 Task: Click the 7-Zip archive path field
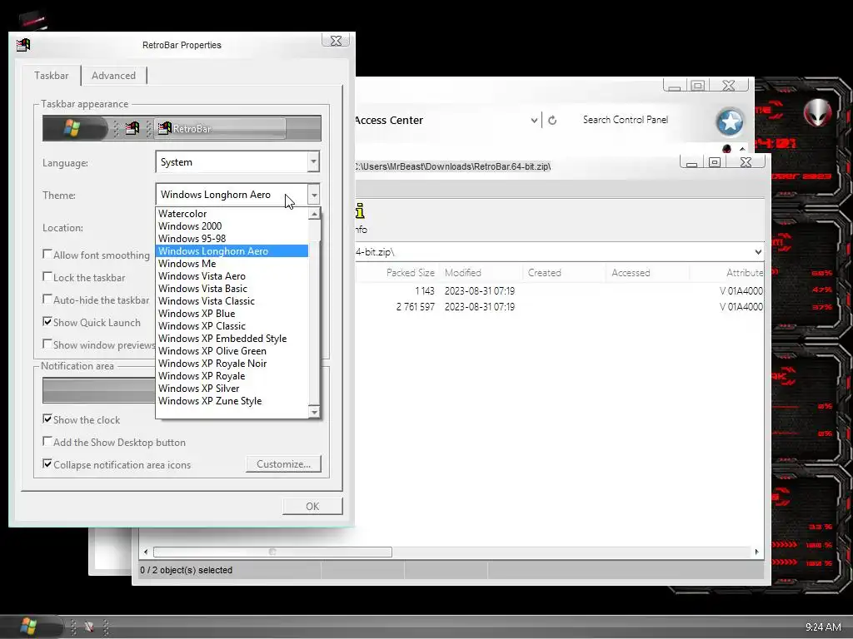click(x=553, y=252)
